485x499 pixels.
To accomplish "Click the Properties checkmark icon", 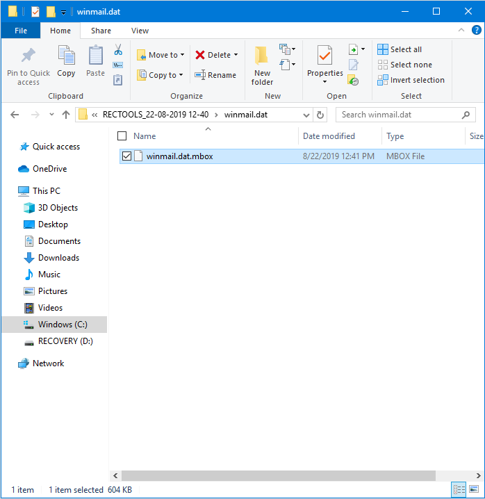I will point(324,55).
